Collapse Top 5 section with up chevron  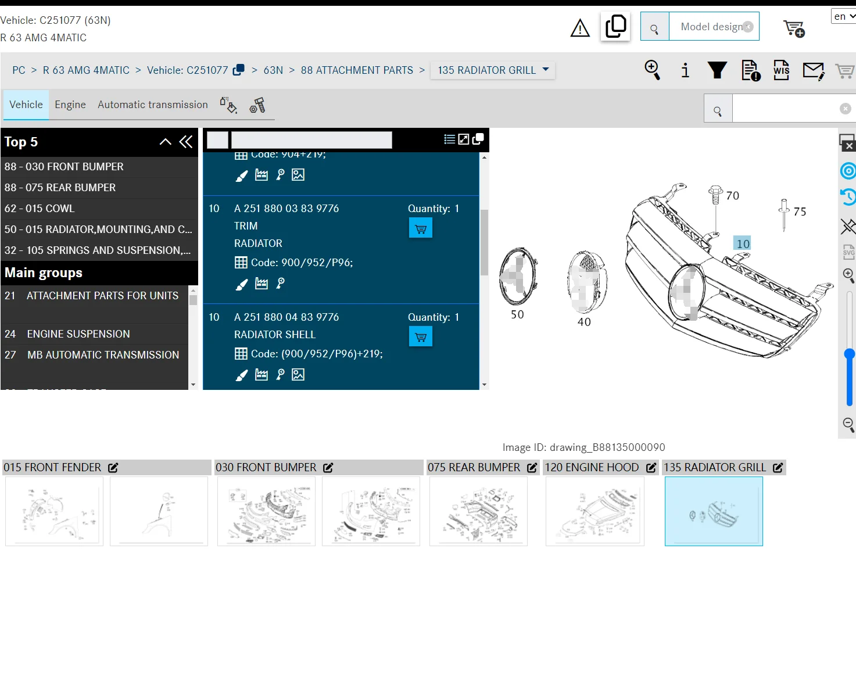[166, 142]
